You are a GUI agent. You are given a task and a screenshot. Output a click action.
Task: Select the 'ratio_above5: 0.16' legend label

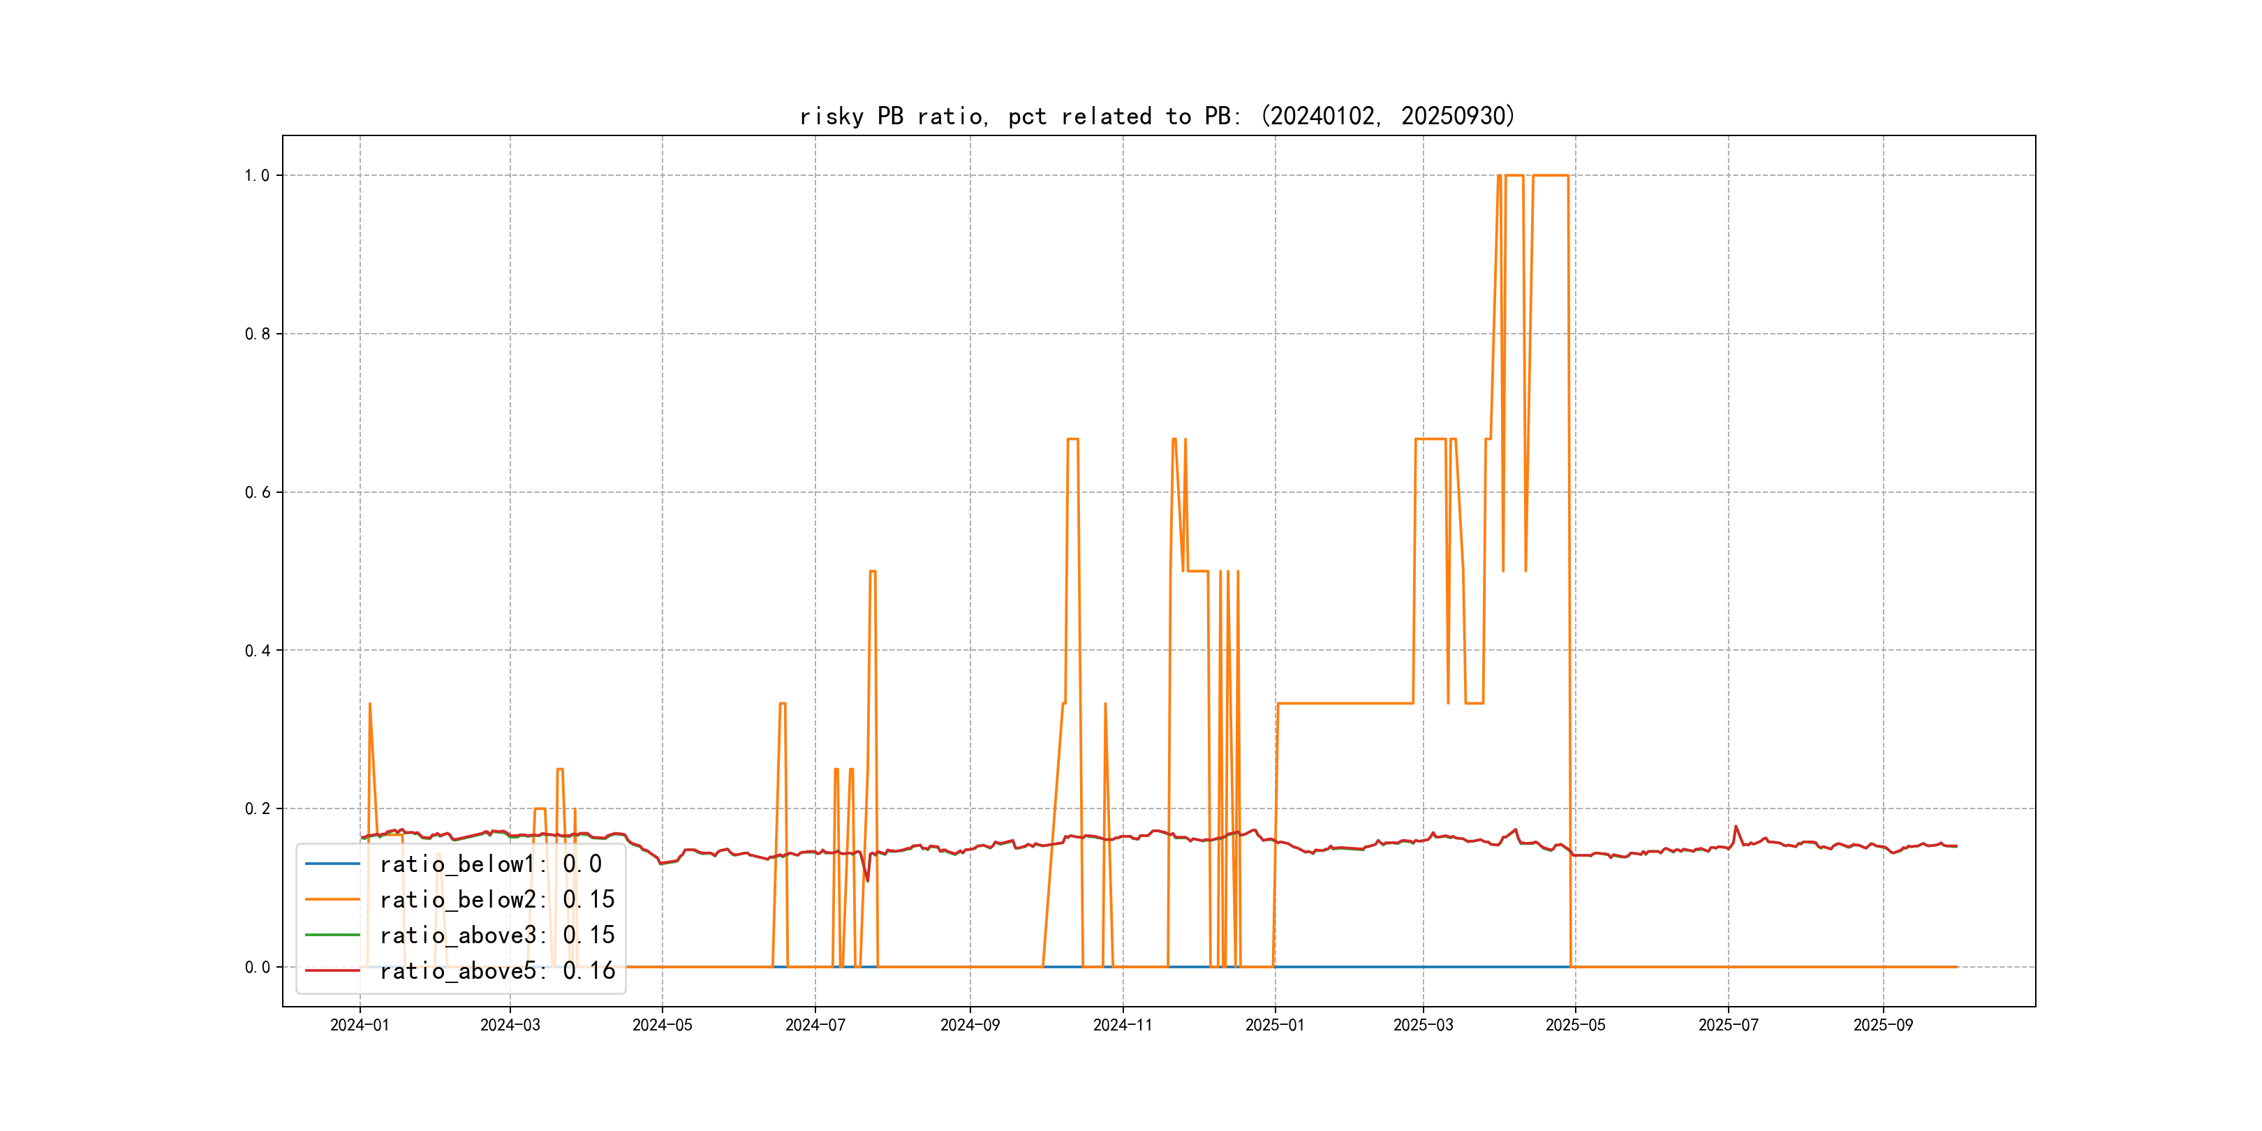(x=497, y=970)
